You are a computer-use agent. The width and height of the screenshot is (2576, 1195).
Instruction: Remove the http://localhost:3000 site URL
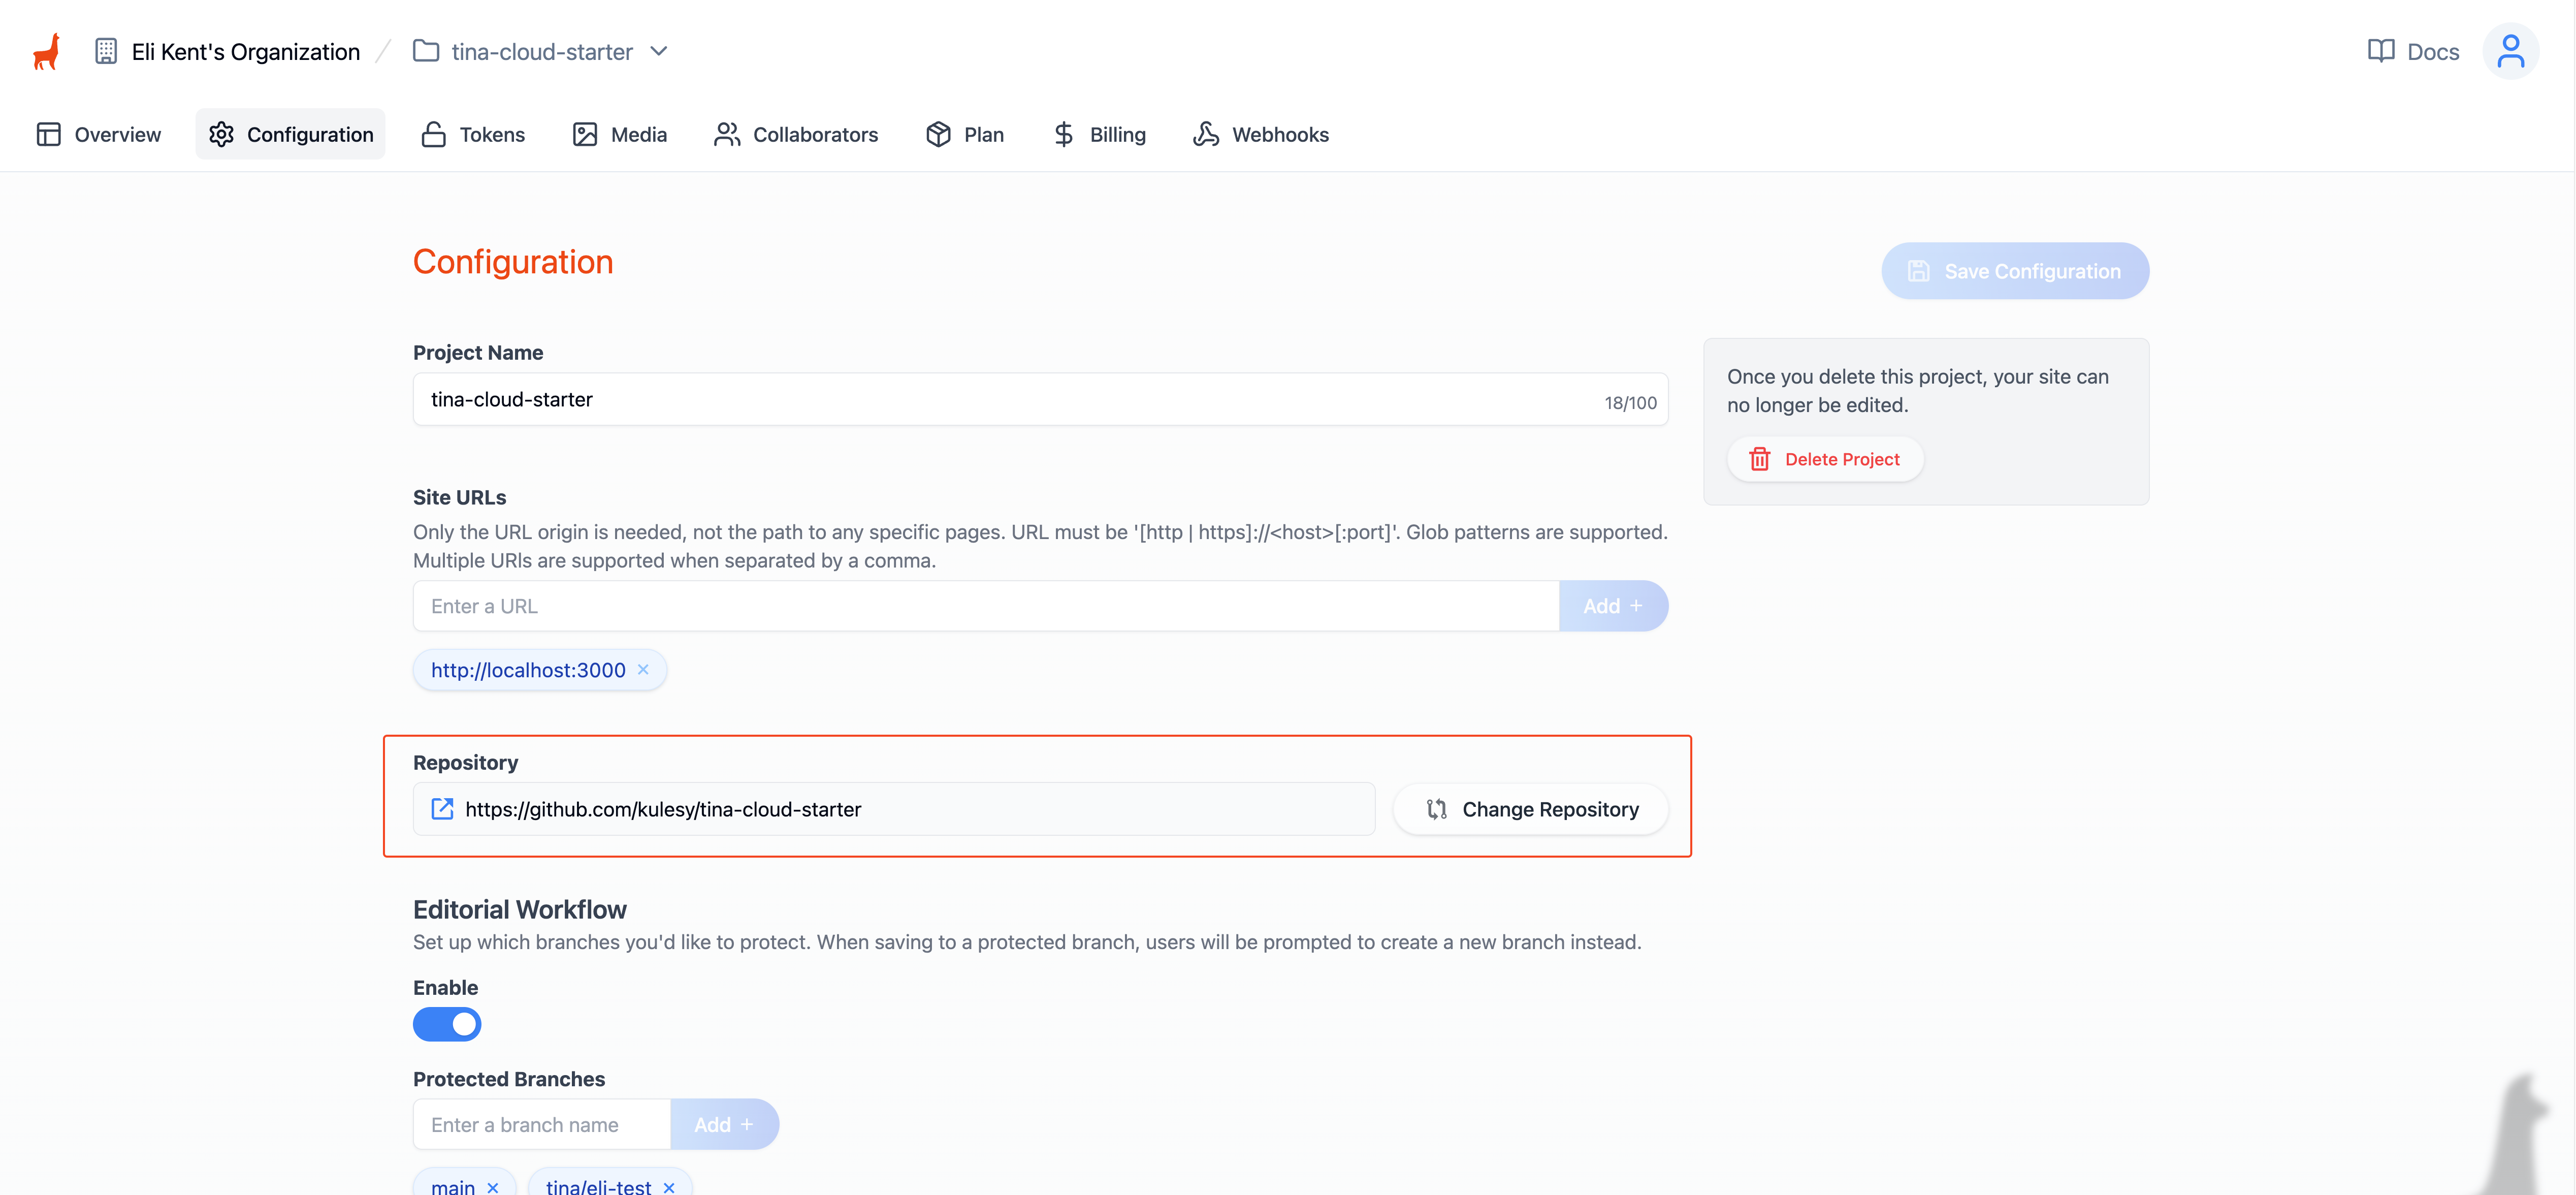click(x=643, y=670)
